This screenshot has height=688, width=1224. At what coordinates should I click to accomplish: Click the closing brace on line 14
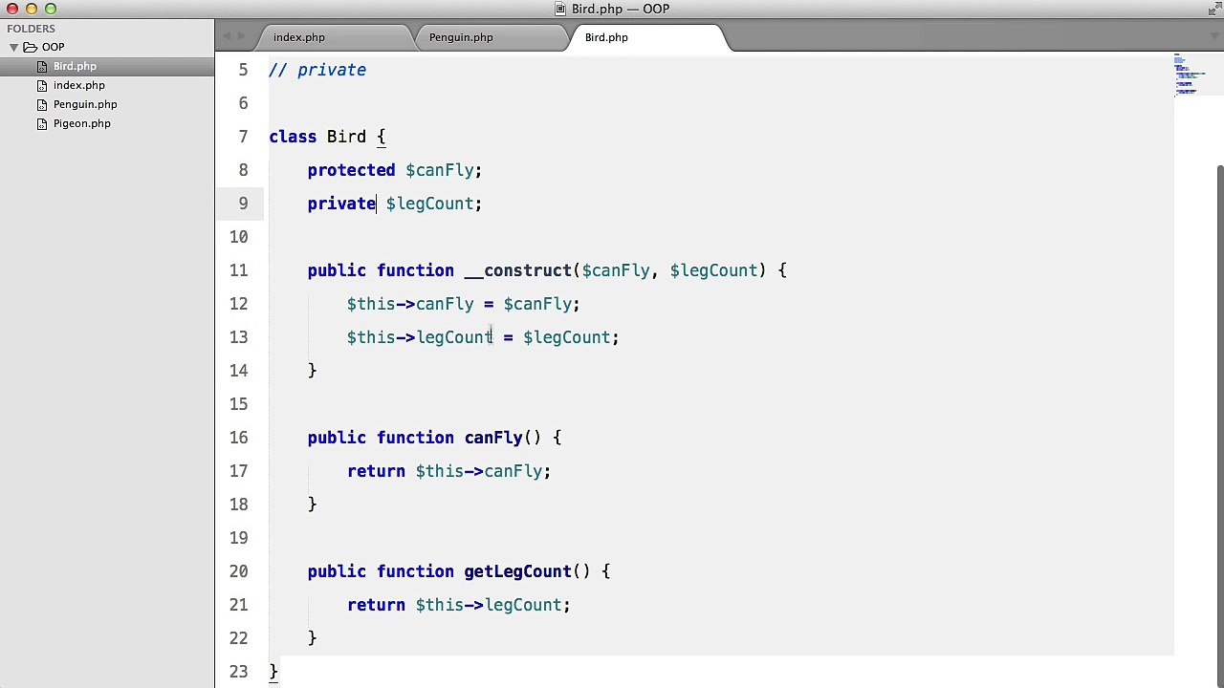[313, 371]
